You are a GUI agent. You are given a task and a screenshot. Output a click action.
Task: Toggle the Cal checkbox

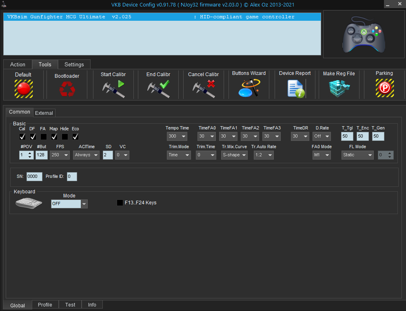[22, 137]
